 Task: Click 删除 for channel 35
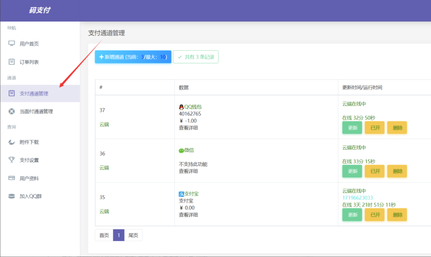coord(397,215)
